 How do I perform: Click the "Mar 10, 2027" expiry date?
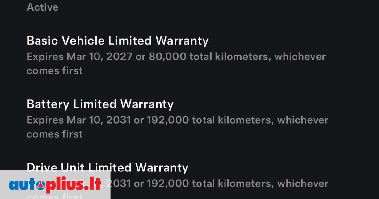tap(99, 57)
